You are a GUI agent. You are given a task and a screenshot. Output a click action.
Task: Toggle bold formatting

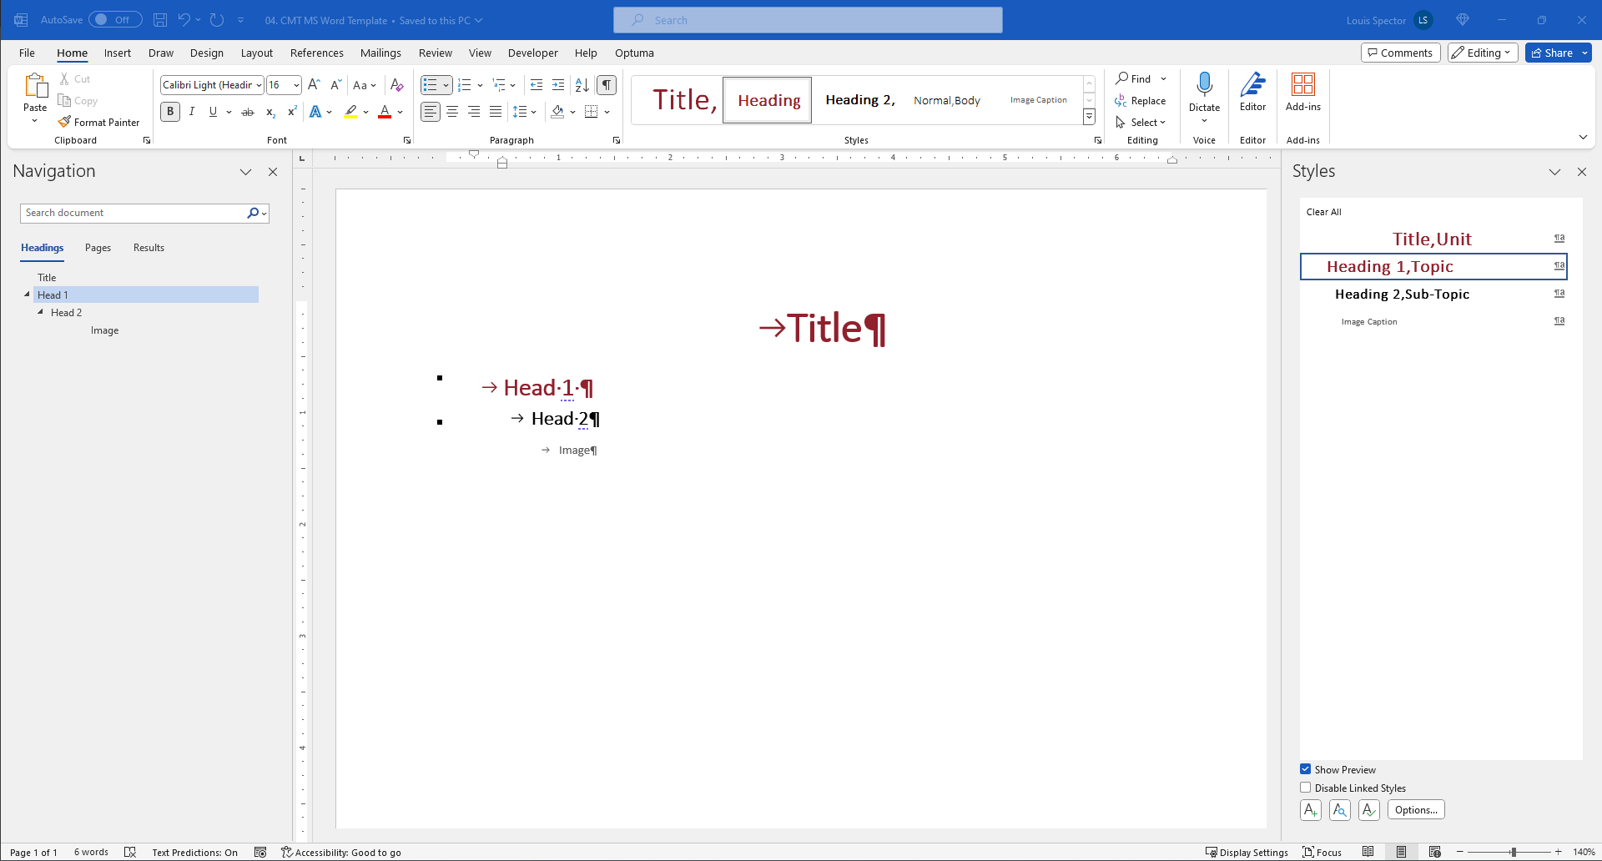[169, 111]
